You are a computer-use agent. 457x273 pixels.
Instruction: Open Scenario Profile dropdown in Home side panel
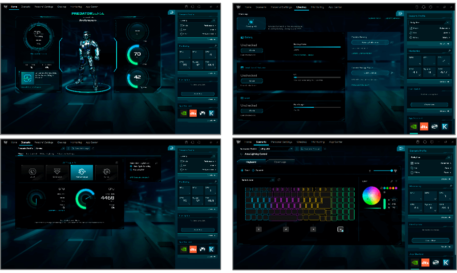[197, 20]
